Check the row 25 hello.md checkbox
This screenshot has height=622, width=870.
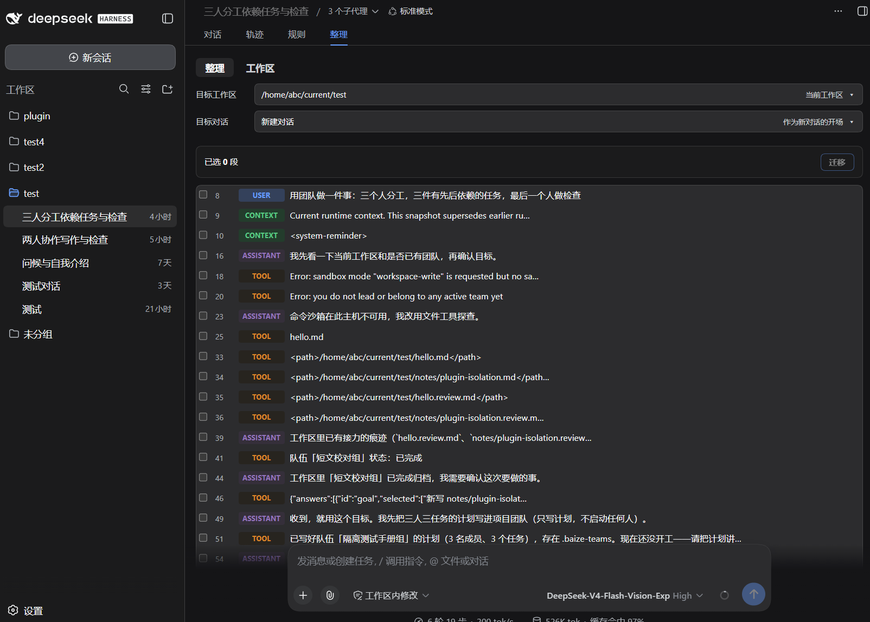203,336
